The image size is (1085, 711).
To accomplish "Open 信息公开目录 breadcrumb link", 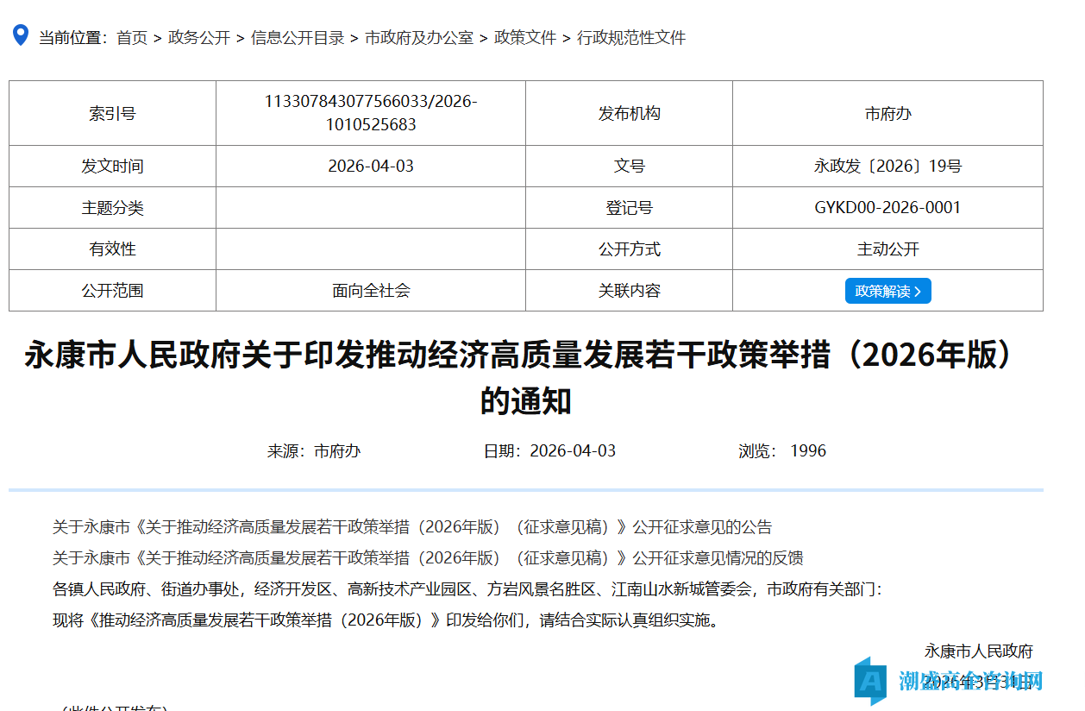I will [298, 38].
